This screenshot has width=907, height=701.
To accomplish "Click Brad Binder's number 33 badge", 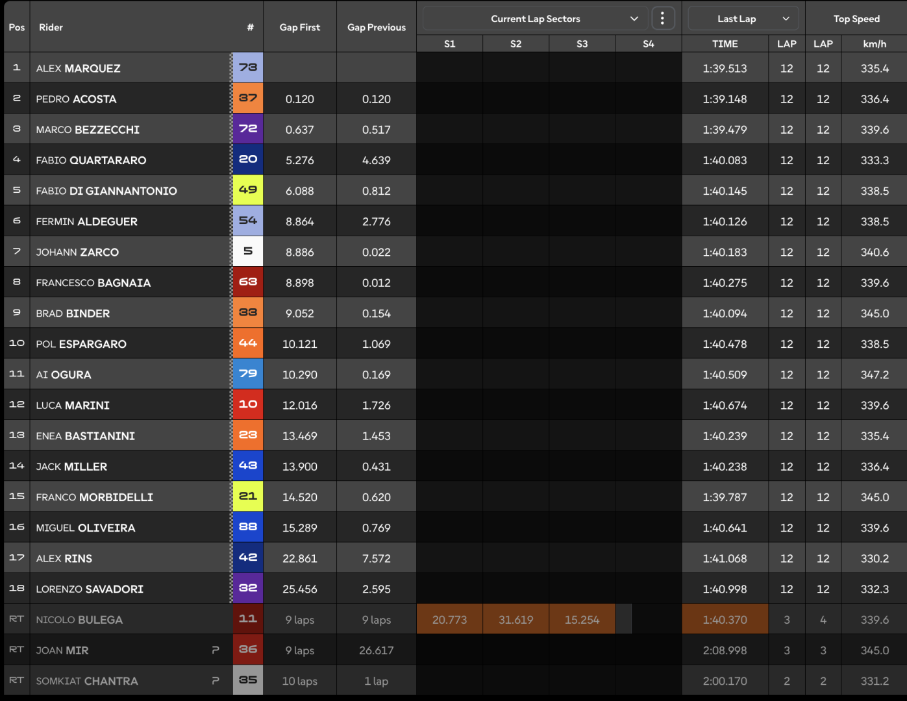I will click(x=248, y=313).
